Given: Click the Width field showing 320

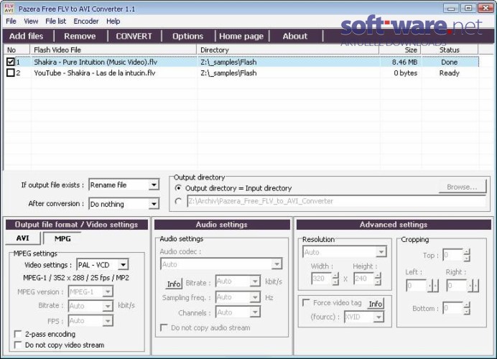Looking at the screenshot, I should click(x=322, y=279).
